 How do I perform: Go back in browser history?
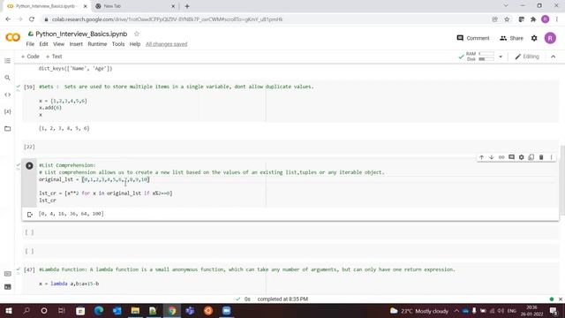(x=8, y=19)
